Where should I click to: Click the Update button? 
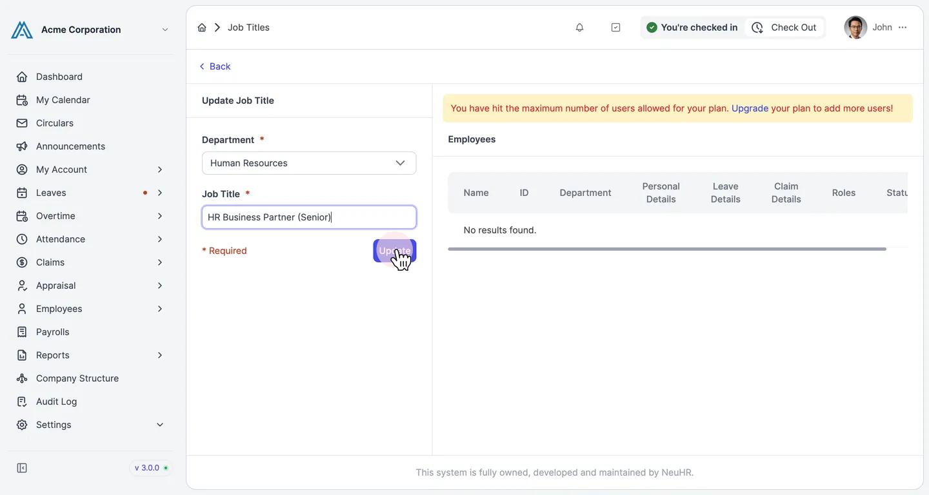point(395,251)
